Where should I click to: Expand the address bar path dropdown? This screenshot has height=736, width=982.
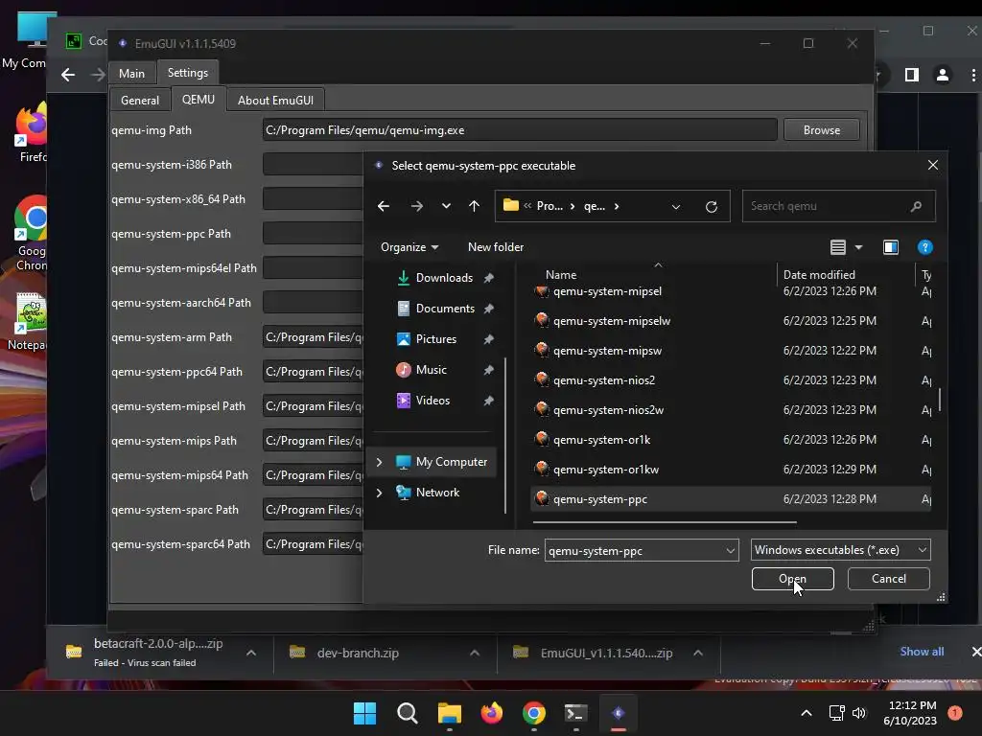coord(676,207)
